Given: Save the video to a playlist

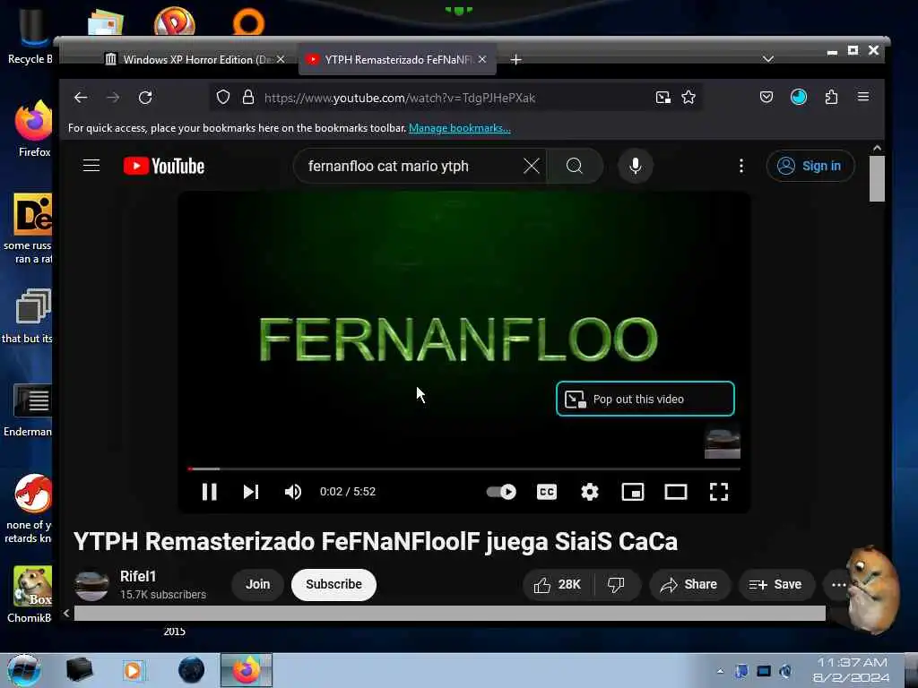Looking at the screenshot, I should click(775, 584).
